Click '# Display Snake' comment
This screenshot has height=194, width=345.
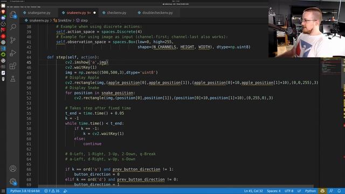click(x=82, y=88)
